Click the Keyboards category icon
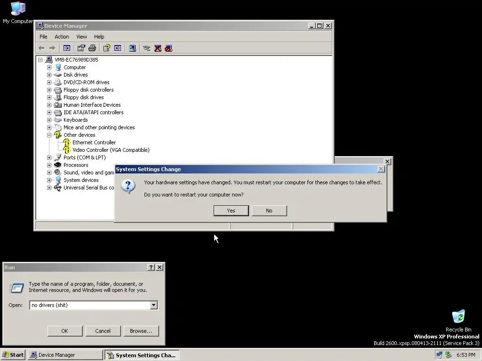This screenshot has height=361, width=482. click(x=58, y=120)
